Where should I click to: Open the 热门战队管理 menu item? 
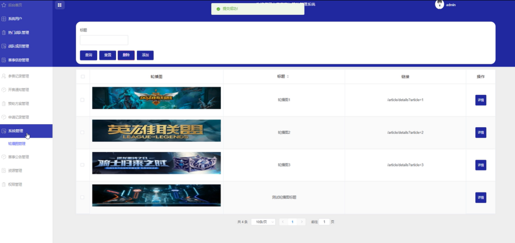[26, 33]
